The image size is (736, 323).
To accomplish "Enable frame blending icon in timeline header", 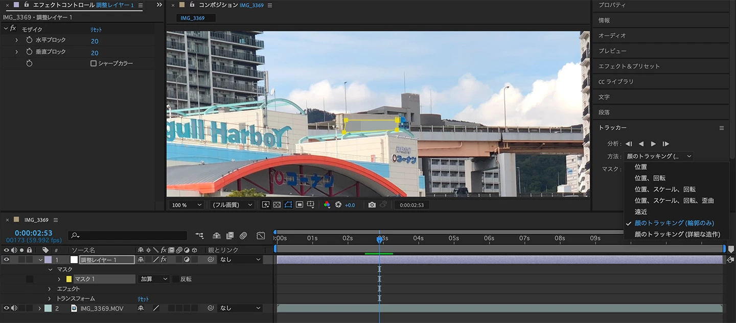I will click(230, 236).
